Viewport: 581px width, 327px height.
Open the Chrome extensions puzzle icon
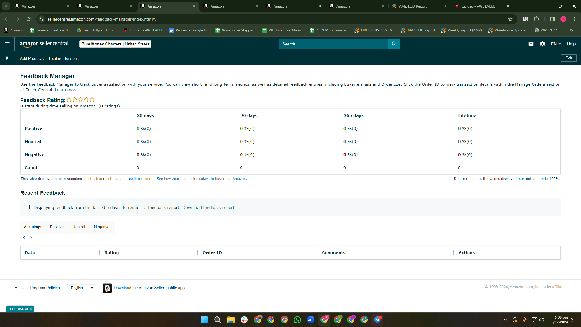point(537,19)
